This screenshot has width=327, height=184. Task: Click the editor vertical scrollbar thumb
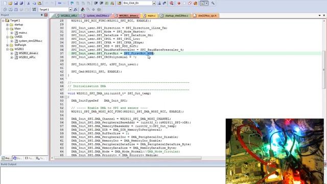pyautogui.click(x=324, y=70)
